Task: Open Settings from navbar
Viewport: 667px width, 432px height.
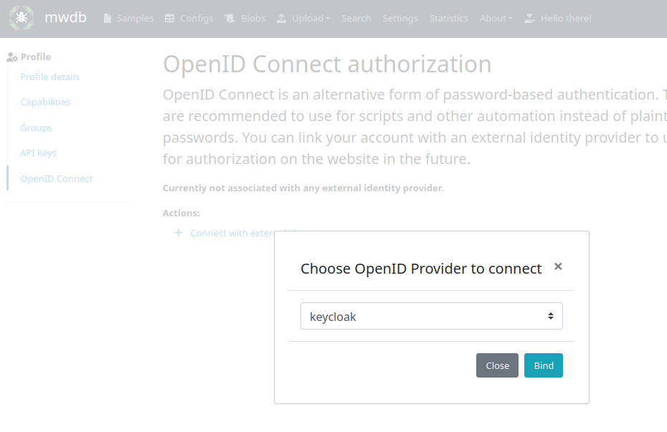Action: (400, 18)
